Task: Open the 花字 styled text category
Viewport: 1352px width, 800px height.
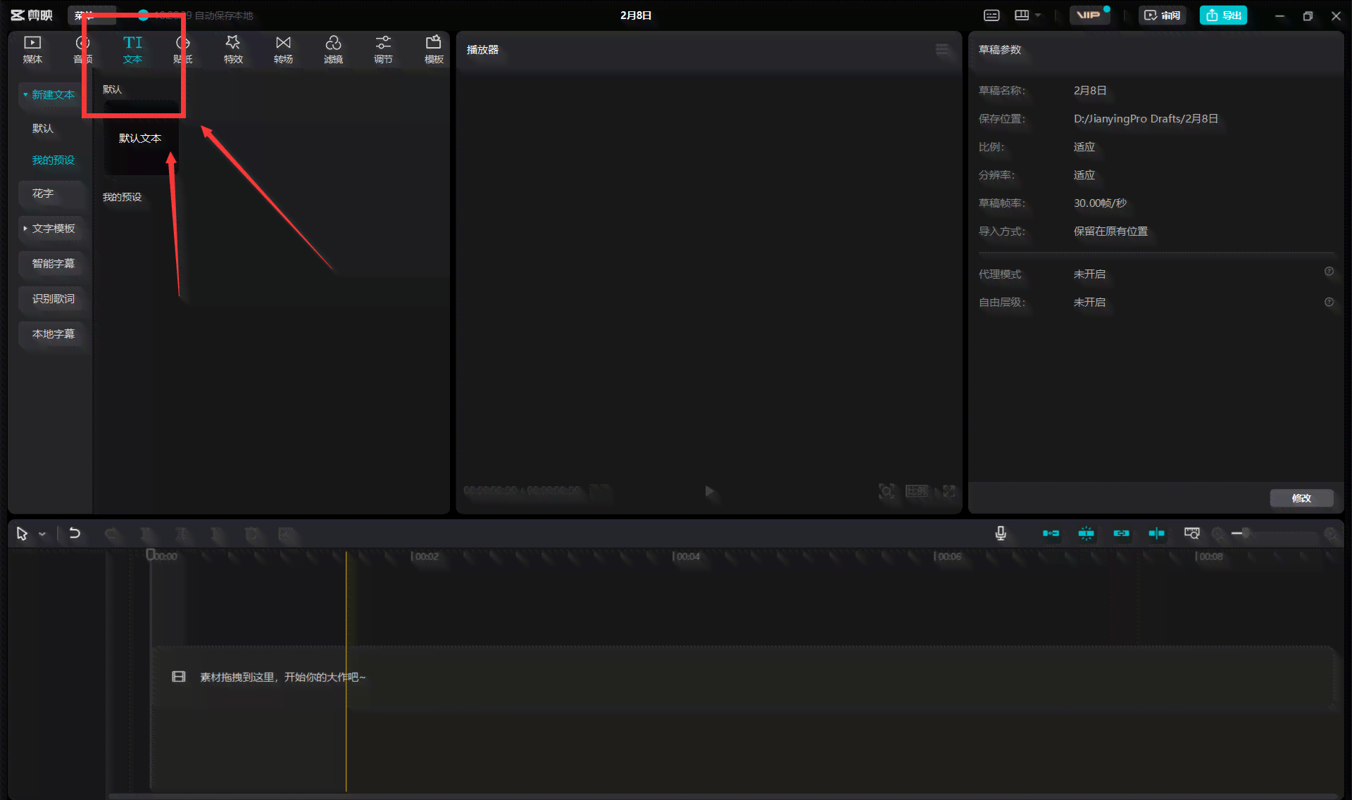Action: click(x=51, y=193)
